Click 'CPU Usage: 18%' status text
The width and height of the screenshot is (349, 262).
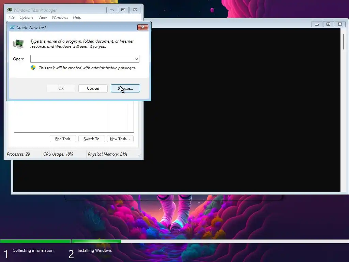click(58, 154)
